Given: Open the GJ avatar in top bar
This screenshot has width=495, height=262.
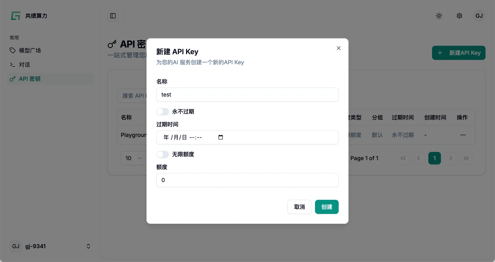Looking at the screenshot, I should click(479, 16).
